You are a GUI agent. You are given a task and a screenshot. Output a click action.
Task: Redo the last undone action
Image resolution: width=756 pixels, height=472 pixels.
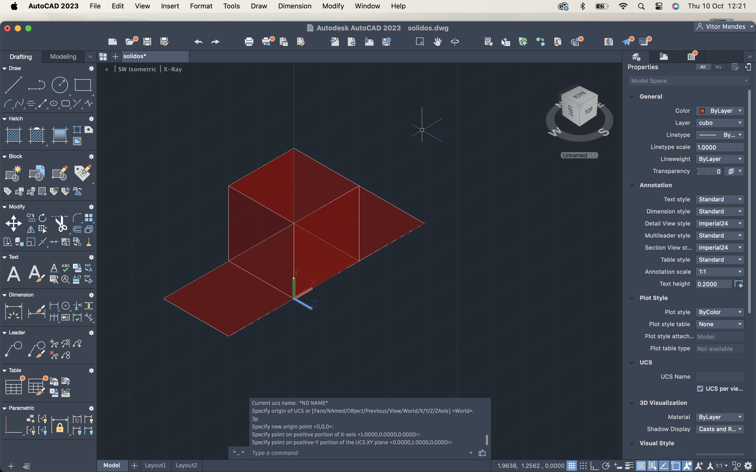click(215, 41)
